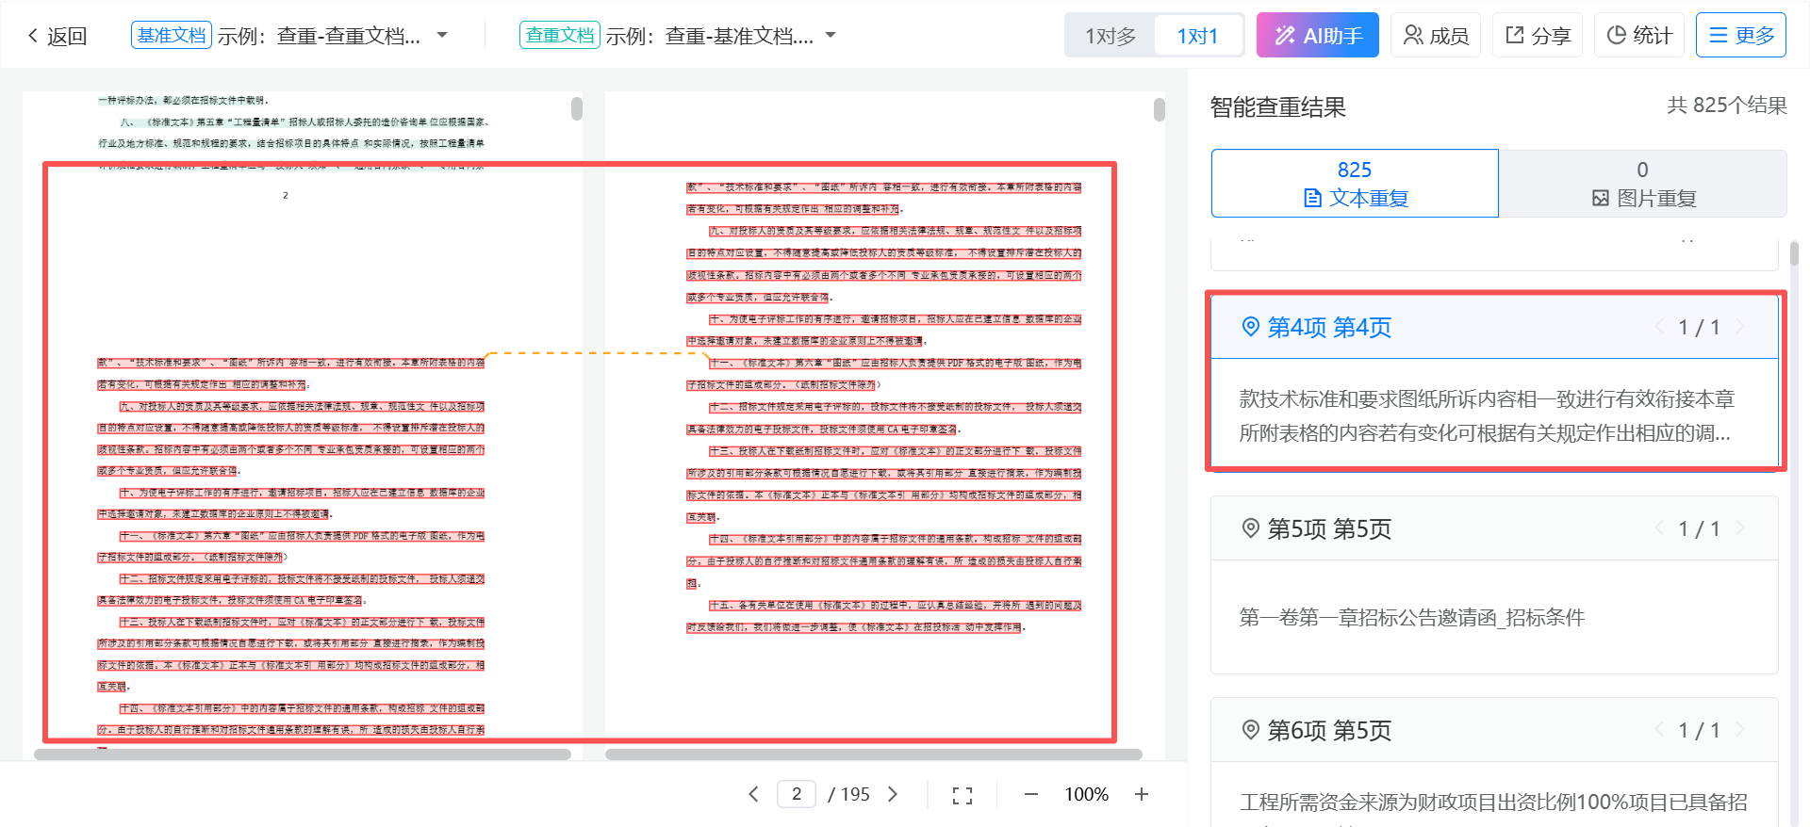Select result 第6项 第5页 header
1810x827 pixels.
click(x=1494, y=730)
